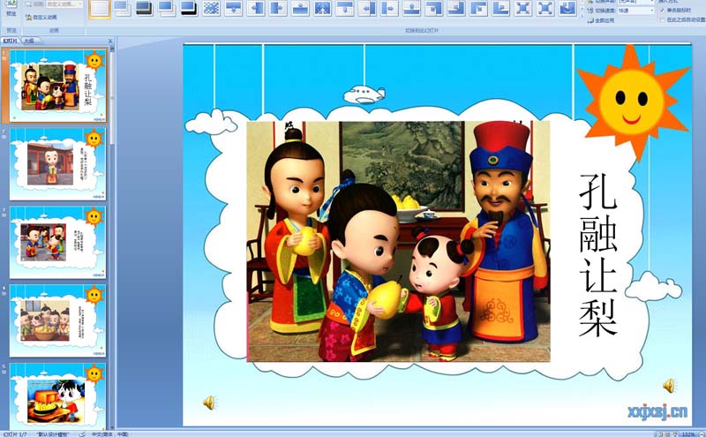Select slide 5 thumbnail
The image size is (706, 437).
click(x=57, y=396)
